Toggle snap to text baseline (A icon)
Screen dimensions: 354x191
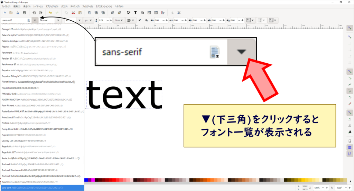350,132
